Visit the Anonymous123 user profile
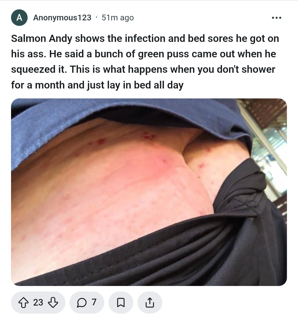 62,18
